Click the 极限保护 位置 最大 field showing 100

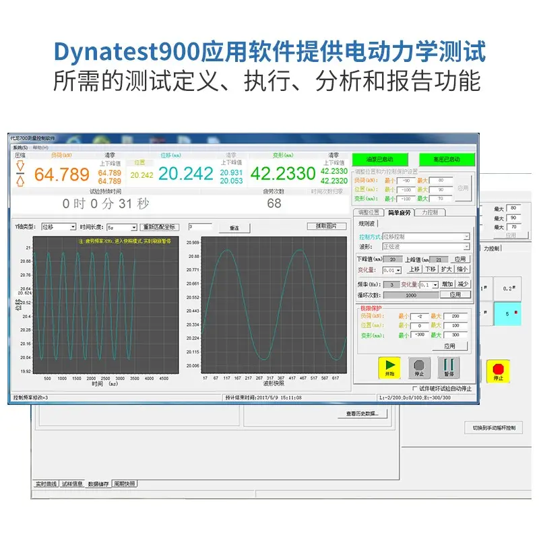pyautogui.click(x=455, y=325)
